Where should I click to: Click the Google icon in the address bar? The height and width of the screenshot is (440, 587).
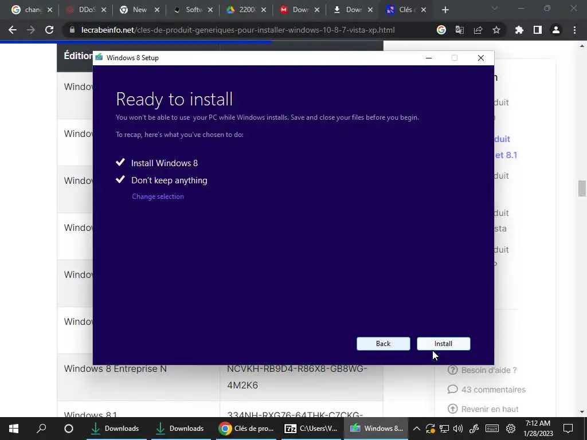[x=441, y=30]
